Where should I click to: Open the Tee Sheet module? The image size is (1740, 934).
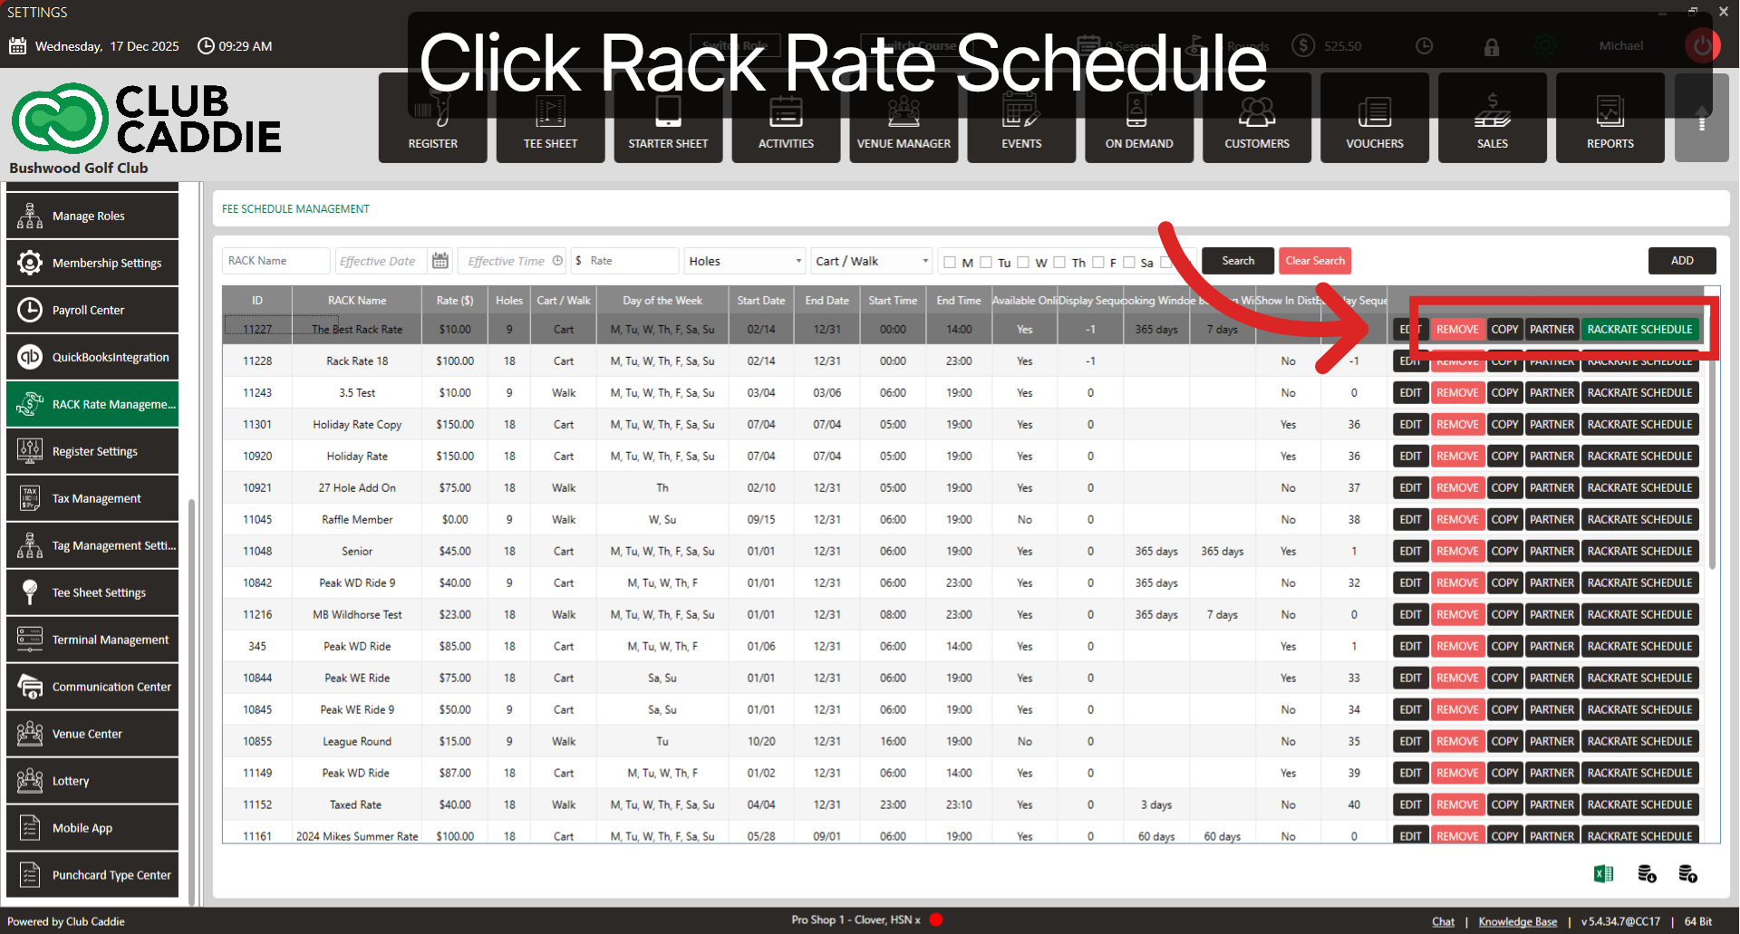pyautogui.click(x=550, y=118)
